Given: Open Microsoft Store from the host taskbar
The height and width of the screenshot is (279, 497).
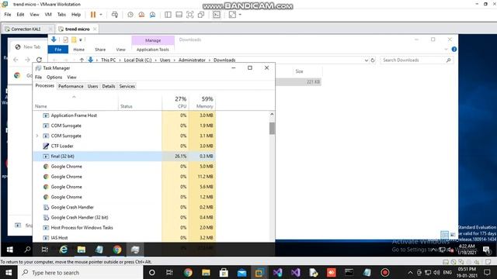Looking at the screenshot, I should (x=224, y=273).
